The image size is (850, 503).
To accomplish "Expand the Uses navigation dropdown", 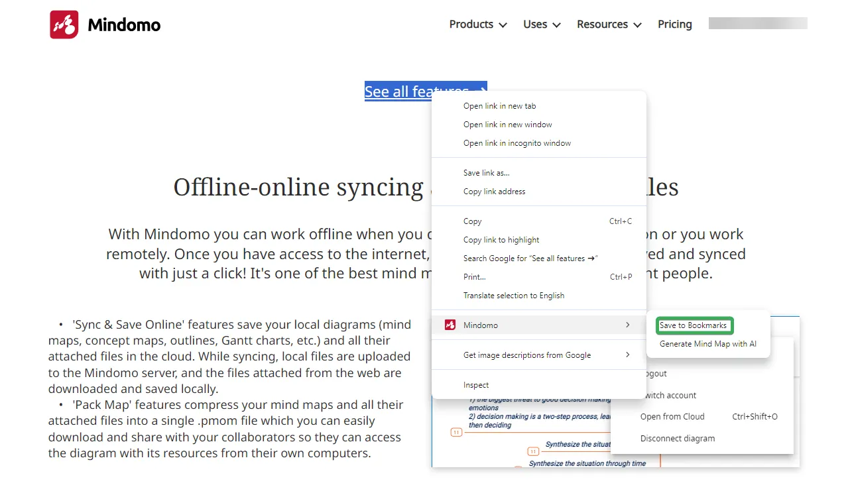I will point(542,25).
